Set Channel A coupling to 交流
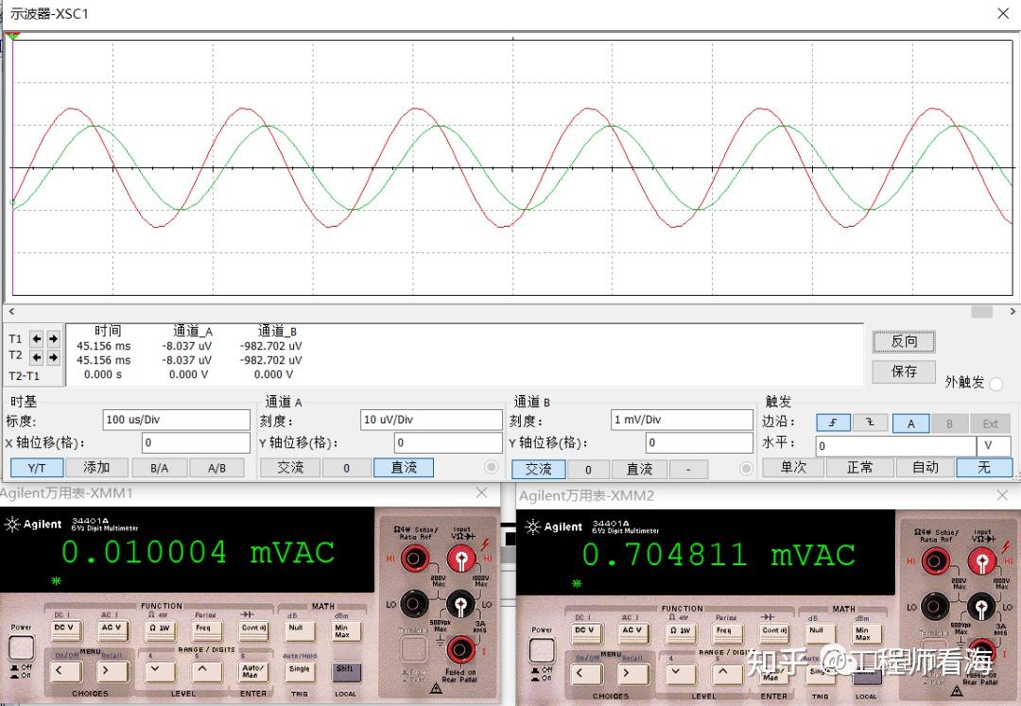The image size is (1021, 706). 290,467
